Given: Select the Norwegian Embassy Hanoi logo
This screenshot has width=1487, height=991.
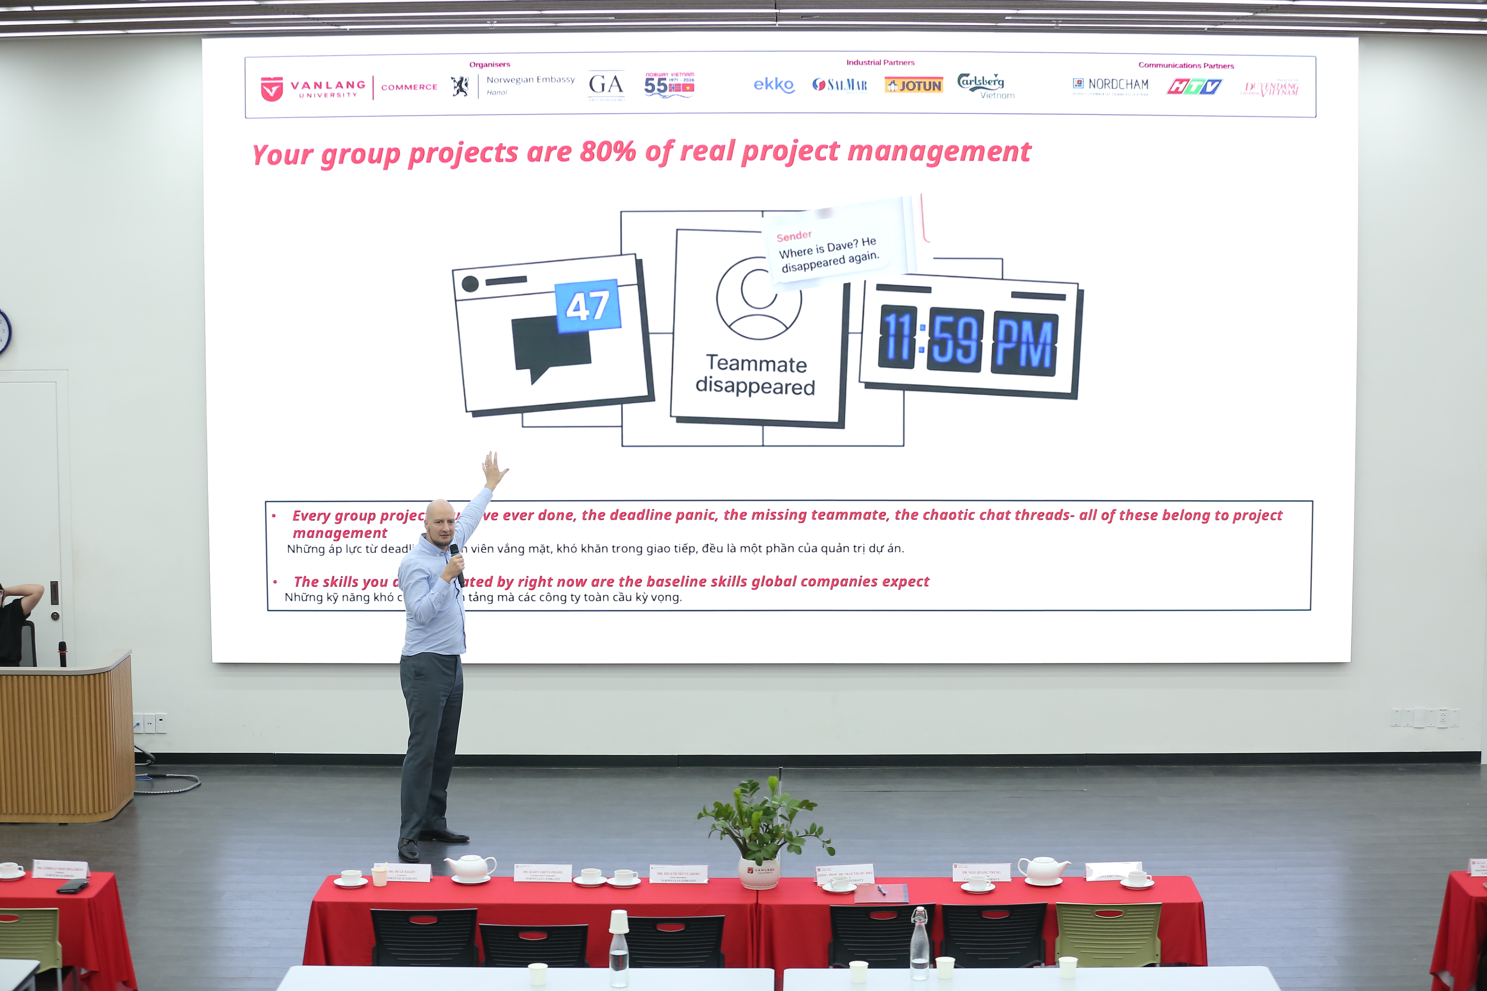Looking at the screenshot, I should tap(513, 85).
